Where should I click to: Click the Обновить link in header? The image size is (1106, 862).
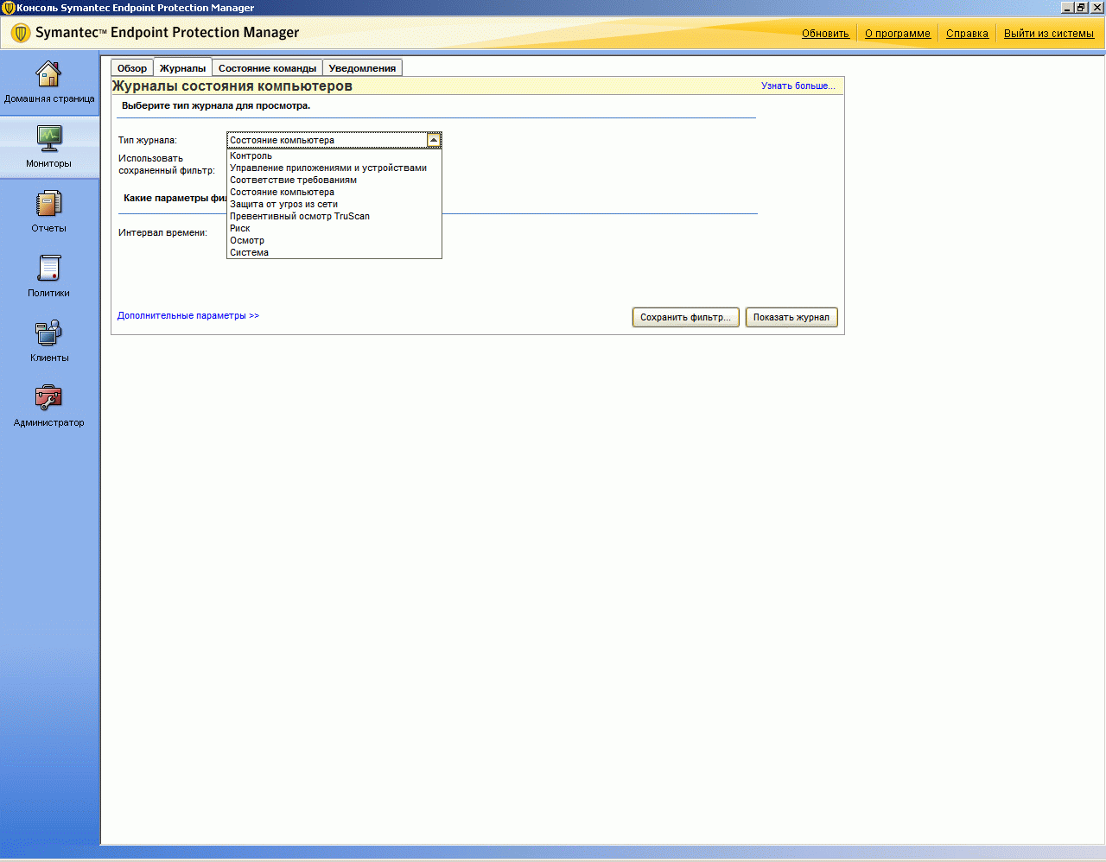[x=825, y=34]
